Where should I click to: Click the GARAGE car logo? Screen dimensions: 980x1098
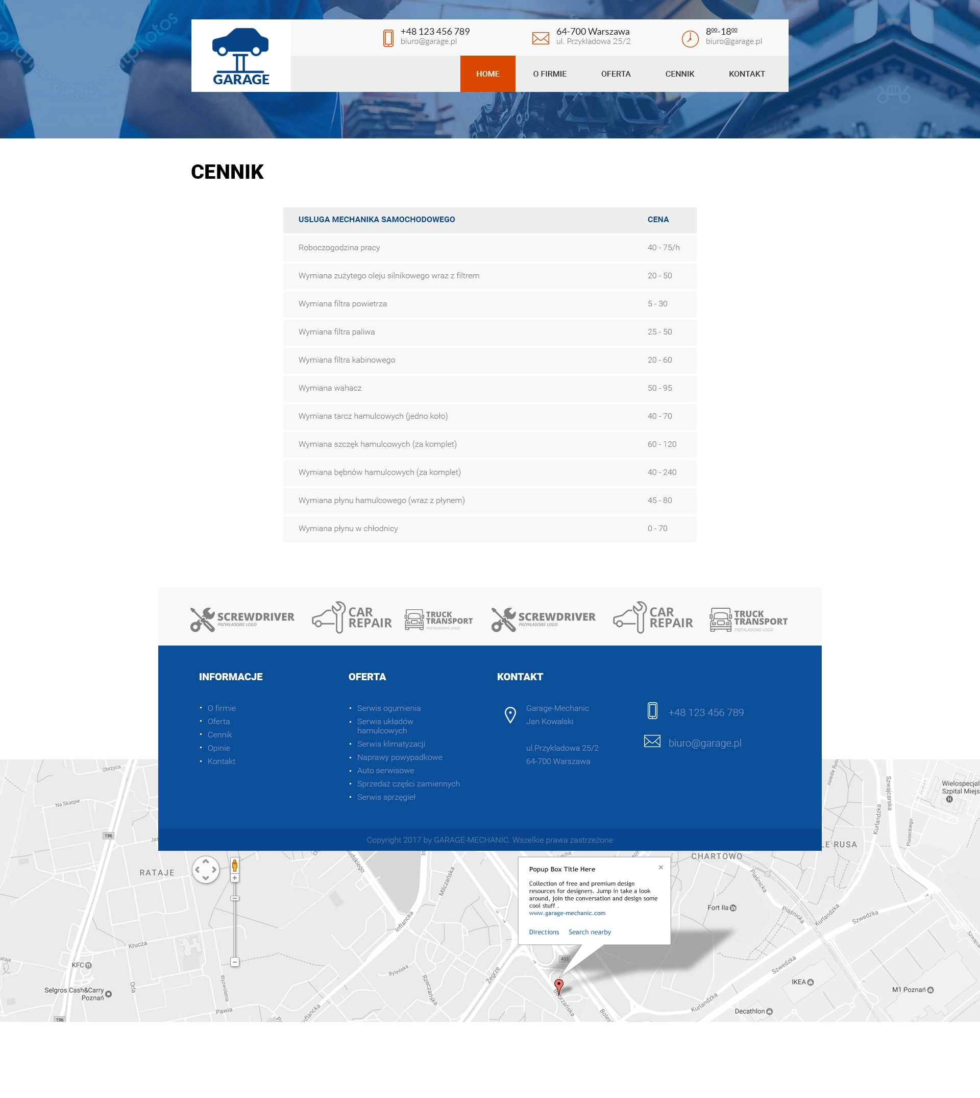click(241, 56)
